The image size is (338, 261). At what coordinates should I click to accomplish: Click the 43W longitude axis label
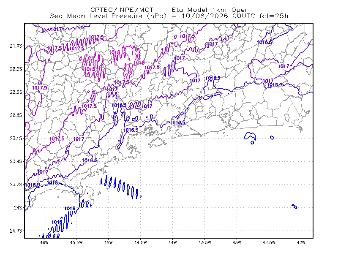(x=237, y=242)
